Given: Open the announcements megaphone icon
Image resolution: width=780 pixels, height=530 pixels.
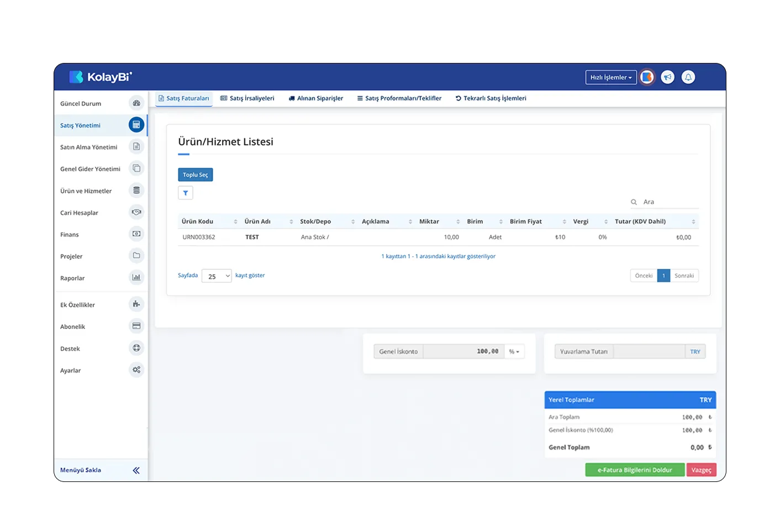Looking at the screenshot, I should click(668, 77).
